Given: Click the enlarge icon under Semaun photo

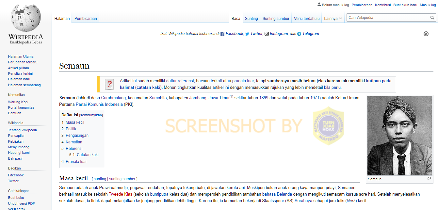Looking at the screenshot, I should (x=429, y=178).
